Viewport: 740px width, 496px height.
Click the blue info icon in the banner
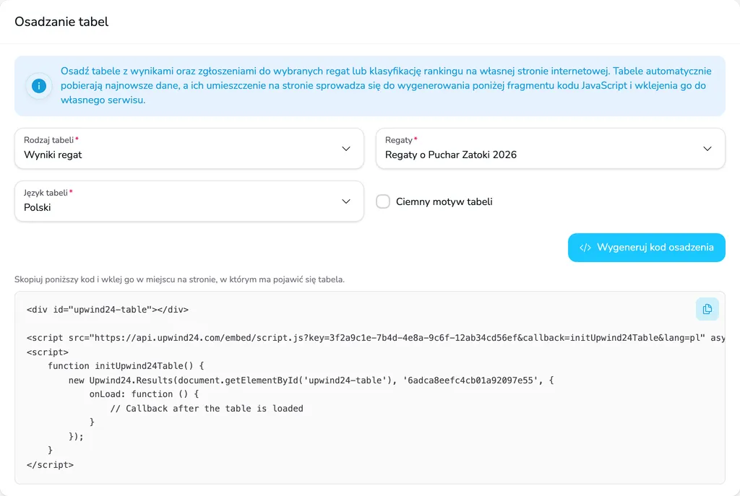[x=39, y=86]
